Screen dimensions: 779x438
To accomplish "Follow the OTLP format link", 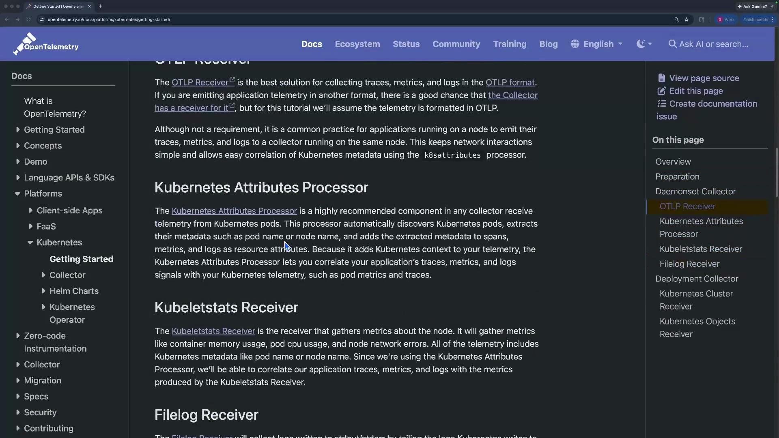I will (510, 82).
